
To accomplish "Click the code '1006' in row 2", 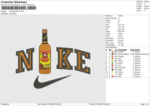I will click(132, 54).
